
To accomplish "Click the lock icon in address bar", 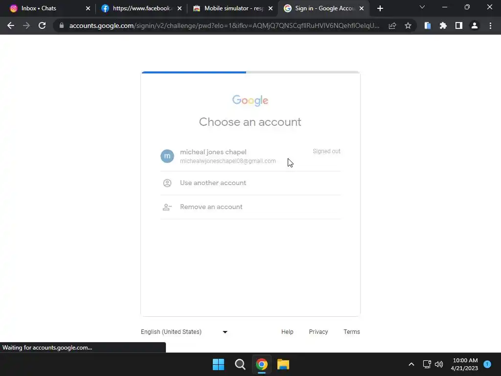I will 62,25.
